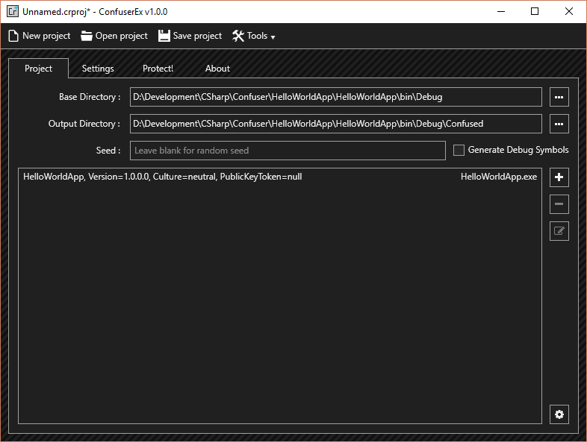Viewport: 587px width, 442px height.
Task: Open the Tools dropdown menu
Action: tap(254, 36)
